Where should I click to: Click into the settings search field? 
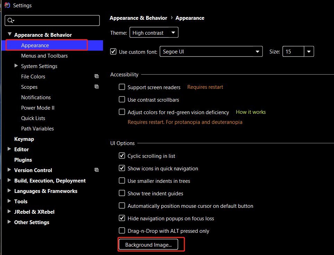[55, 20]
